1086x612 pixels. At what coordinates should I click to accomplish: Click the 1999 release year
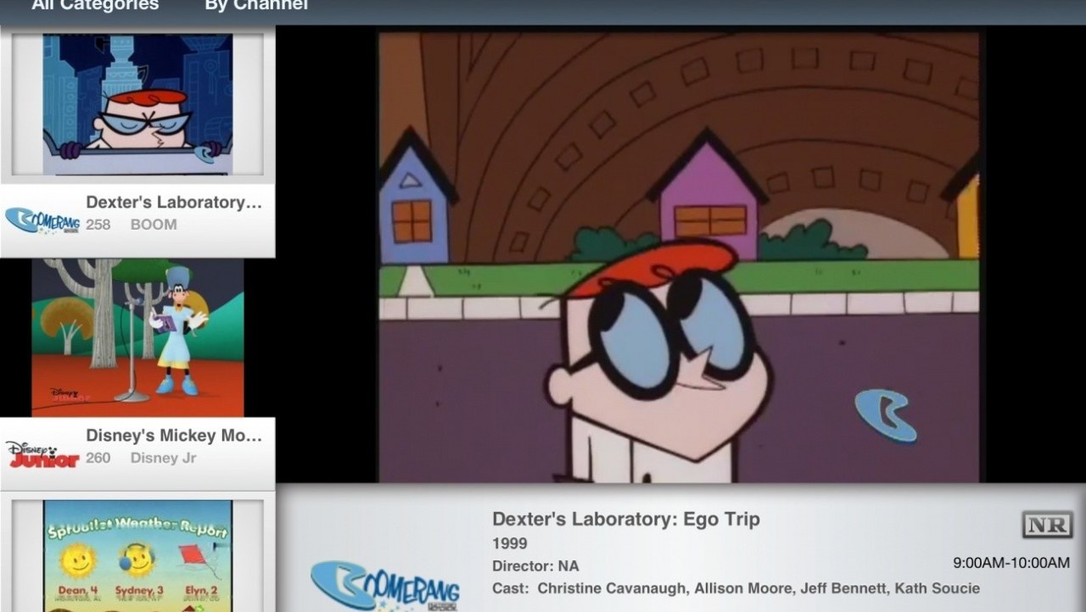(x=510, y=543)
